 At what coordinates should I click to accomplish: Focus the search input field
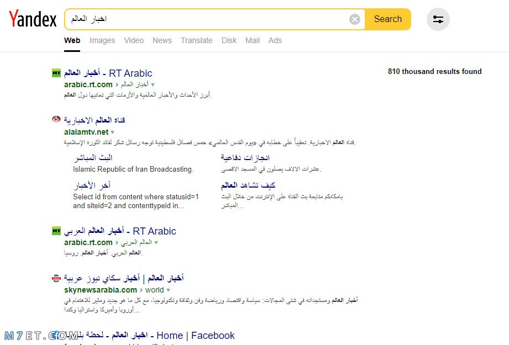tap(208, 19)
